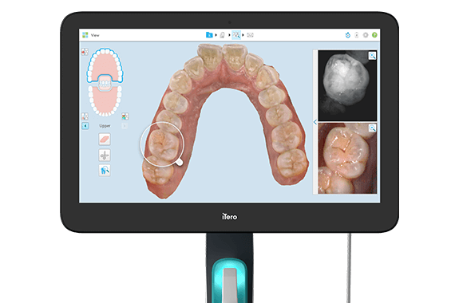Collapse the side image panel chevron

tap(315, 122)
